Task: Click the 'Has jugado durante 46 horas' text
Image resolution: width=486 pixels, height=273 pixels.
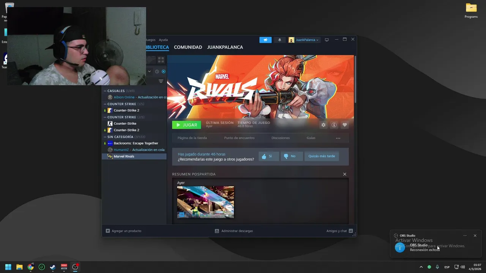Action: [x=202, y=154]
